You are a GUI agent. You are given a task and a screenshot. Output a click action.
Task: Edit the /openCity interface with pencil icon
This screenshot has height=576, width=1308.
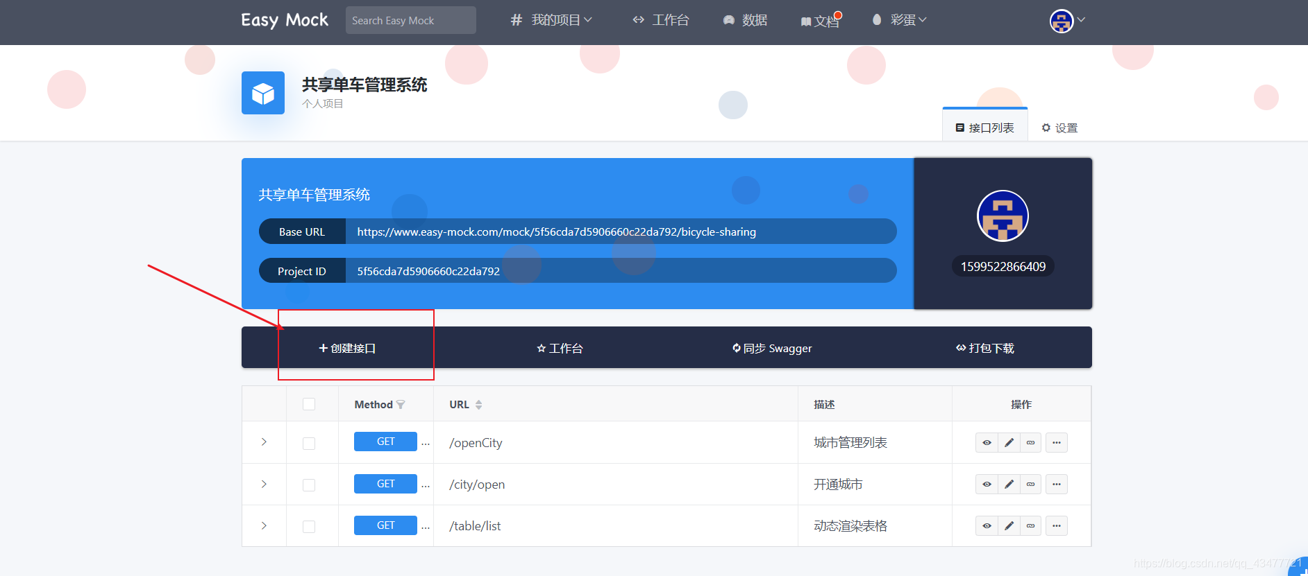click(1009, 442)
